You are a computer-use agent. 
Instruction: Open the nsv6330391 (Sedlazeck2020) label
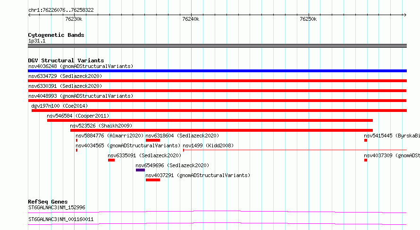(65, 86)
